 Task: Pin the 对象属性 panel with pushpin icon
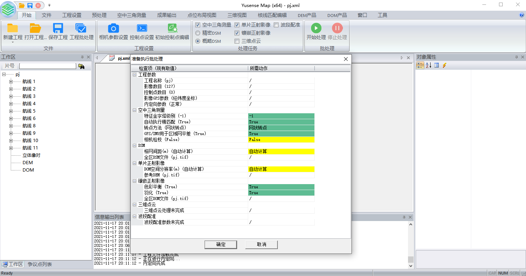(x=516, y=57)
